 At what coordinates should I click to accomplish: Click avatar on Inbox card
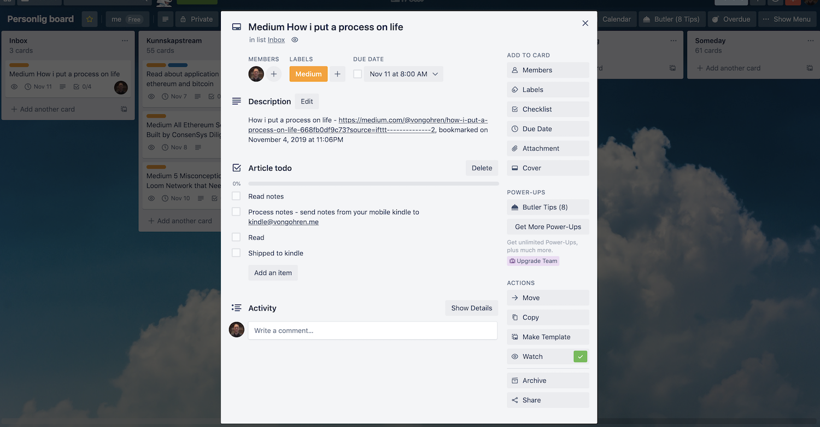121,87
